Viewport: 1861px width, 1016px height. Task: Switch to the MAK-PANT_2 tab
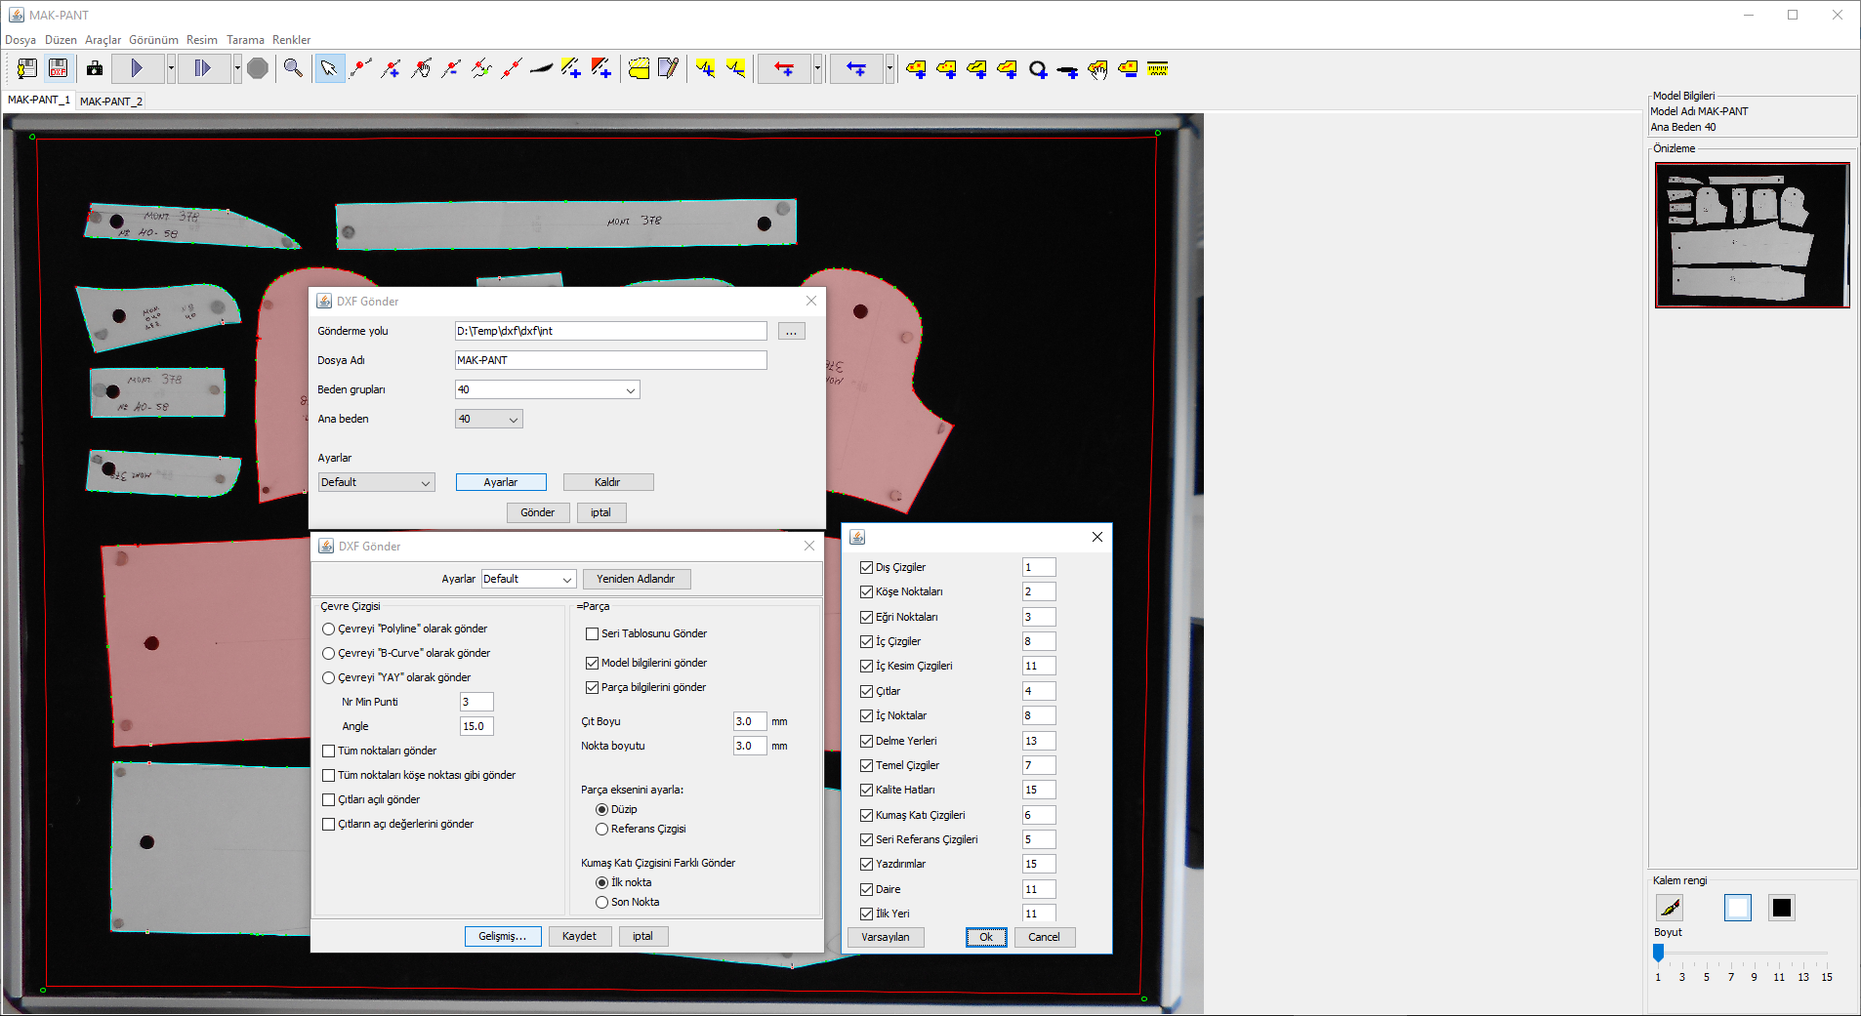click(110, 101)
